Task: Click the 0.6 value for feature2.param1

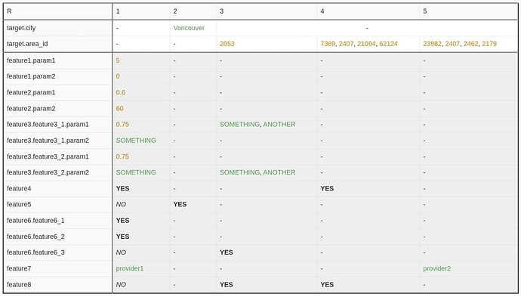Action: [x=121, y=92]
